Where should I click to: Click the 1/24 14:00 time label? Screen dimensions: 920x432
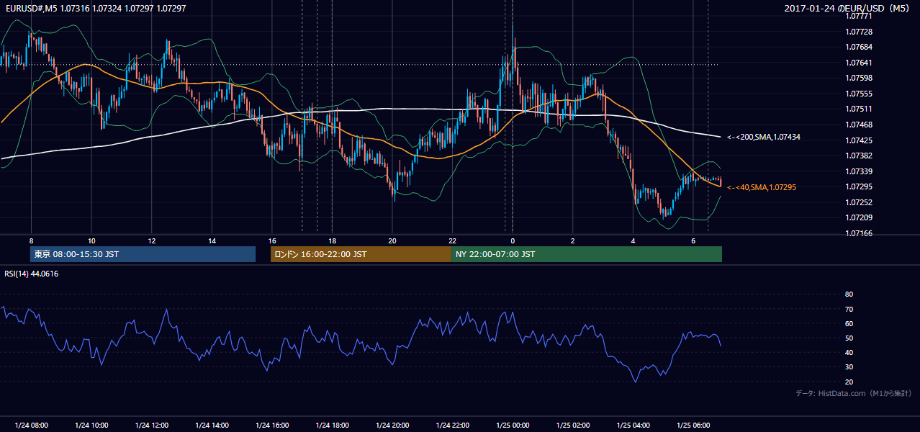212,425
